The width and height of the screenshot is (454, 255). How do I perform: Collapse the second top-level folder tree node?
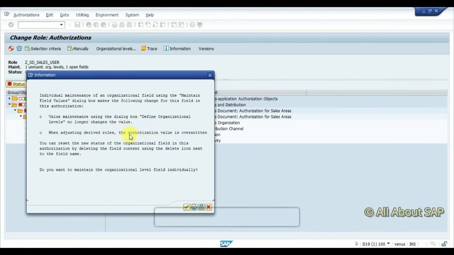pyautogui.click(x=9, y=105)
